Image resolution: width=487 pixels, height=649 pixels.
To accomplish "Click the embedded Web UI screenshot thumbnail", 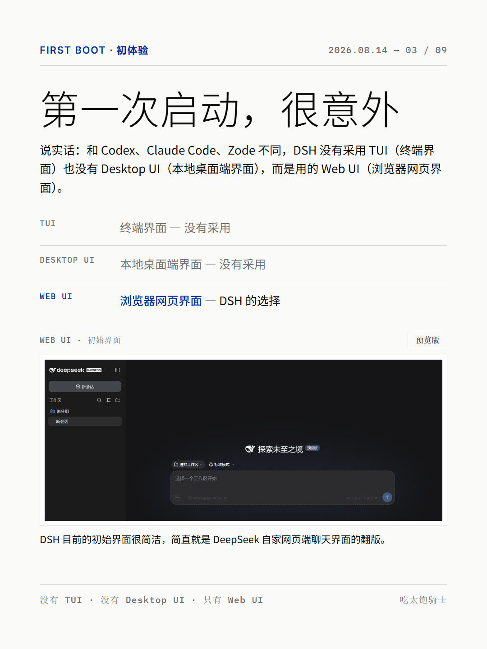I will coord(243,440).
